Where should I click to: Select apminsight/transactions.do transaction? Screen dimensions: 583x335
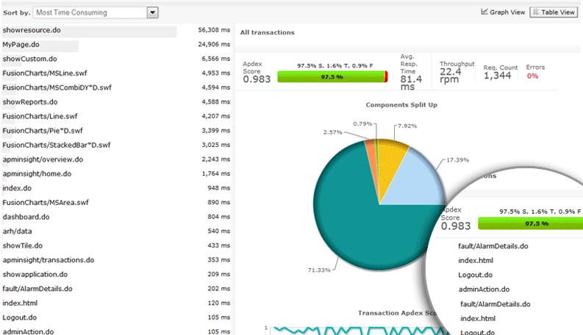pyautogui.click(x=49, y=260)
